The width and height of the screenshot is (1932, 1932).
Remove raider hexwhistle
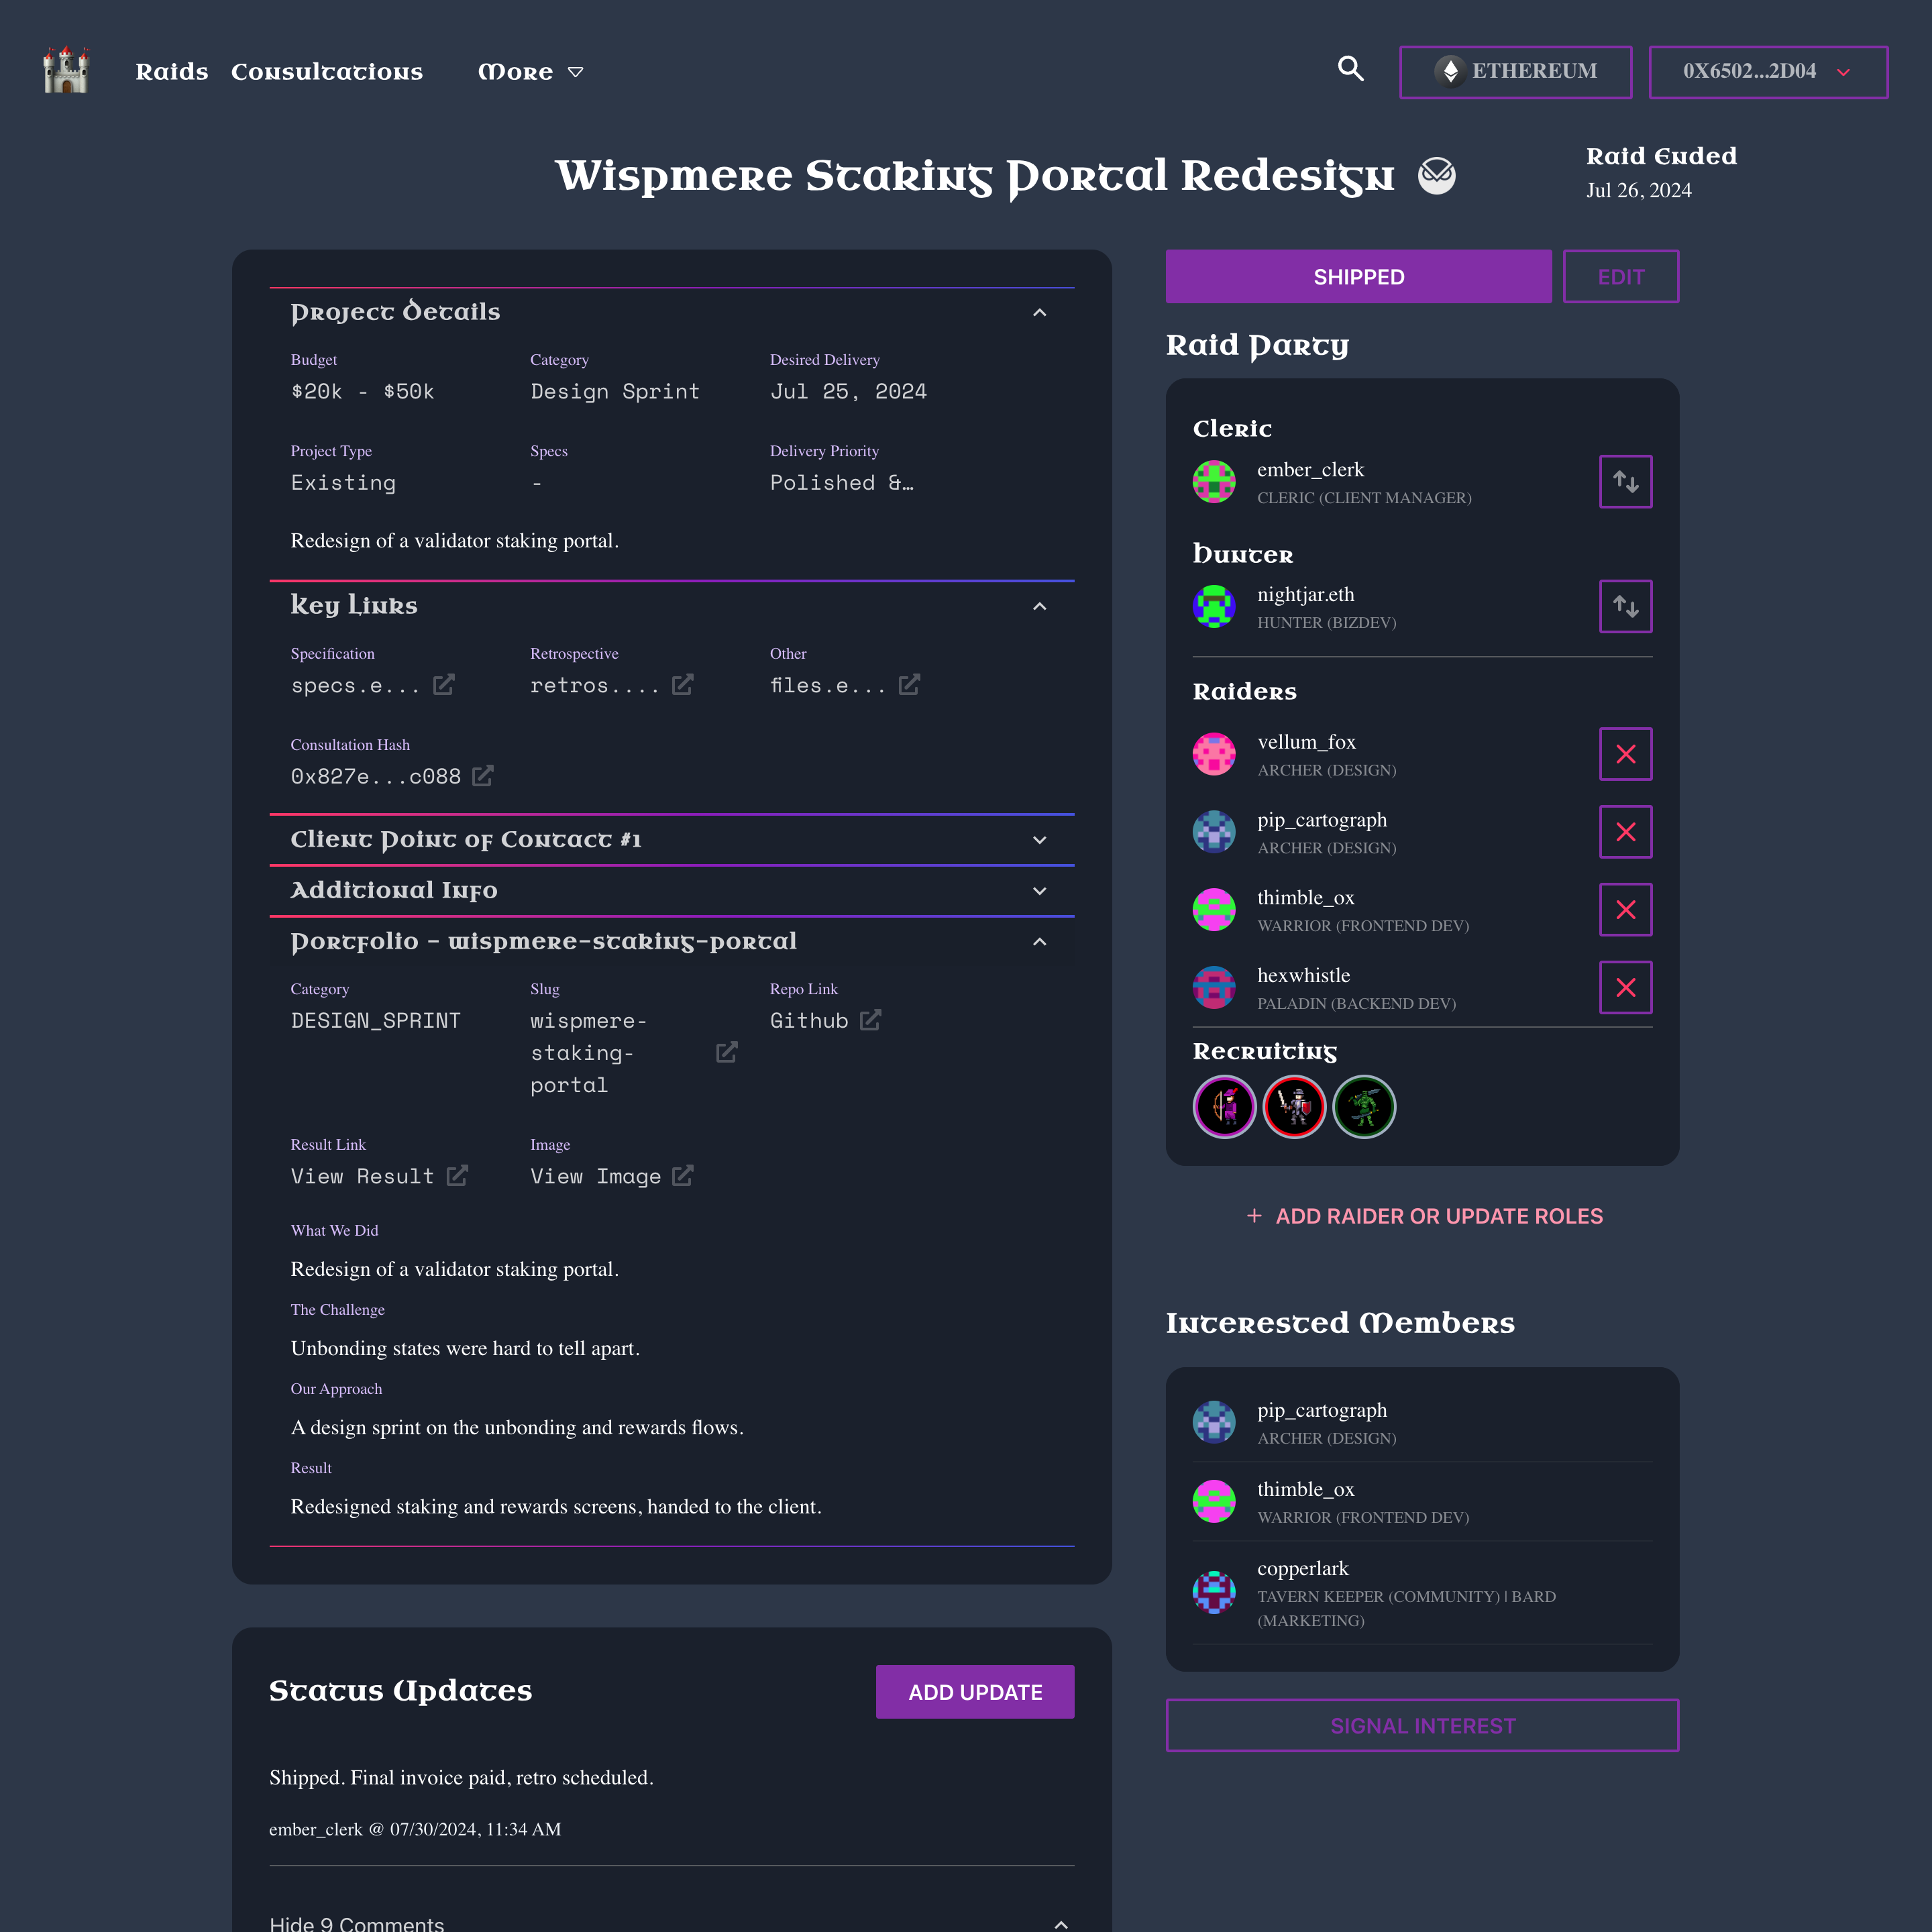coord(1625,987)
